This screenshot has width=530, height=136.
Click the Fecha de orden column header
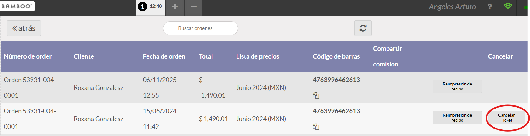click(x=164, y=56)
